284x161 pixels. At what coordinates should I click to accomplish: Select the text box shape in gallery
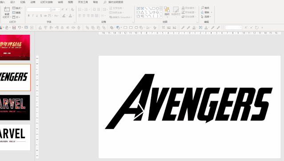[x=138, y=8]
